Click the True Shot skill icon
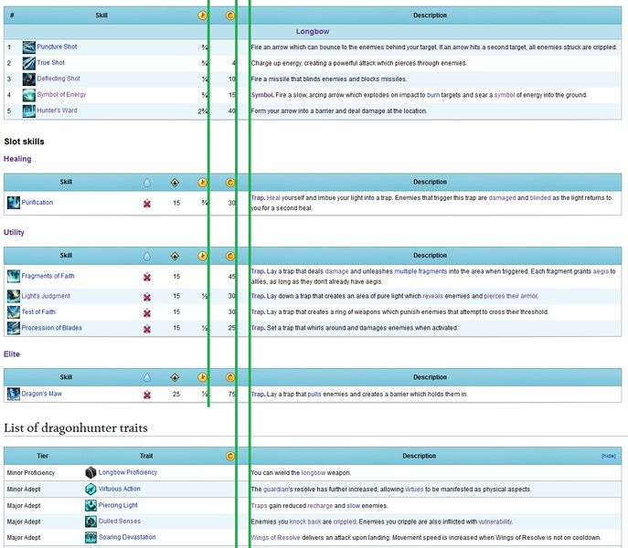 click(29, 63)
